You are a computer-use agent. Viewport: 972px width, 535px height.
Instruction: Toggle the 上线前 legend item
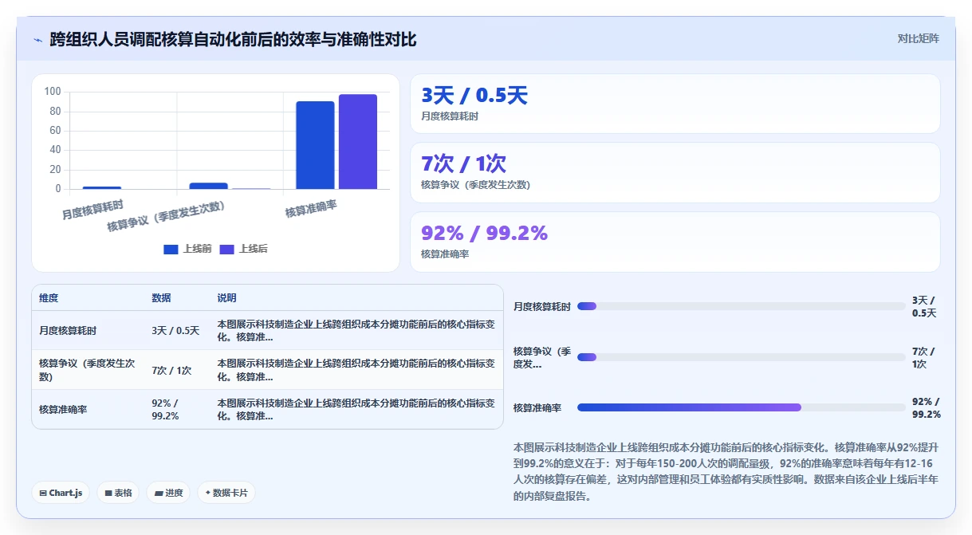coord(187,249)
